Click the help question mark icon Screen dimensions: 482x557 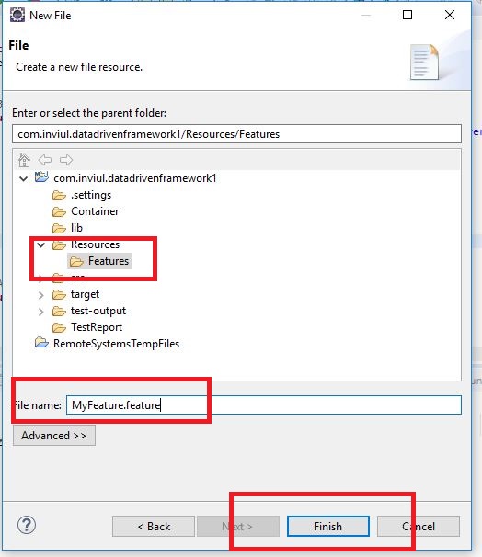point(27,525)
